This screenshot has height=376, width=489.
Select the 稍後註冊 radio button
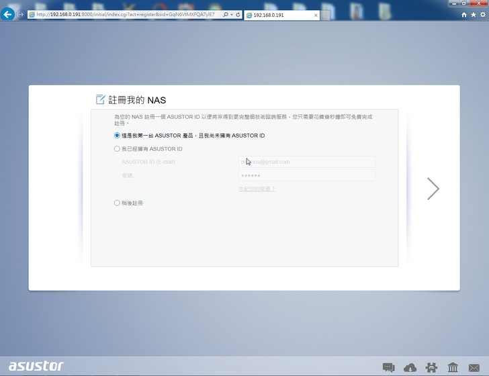(118, 203)
